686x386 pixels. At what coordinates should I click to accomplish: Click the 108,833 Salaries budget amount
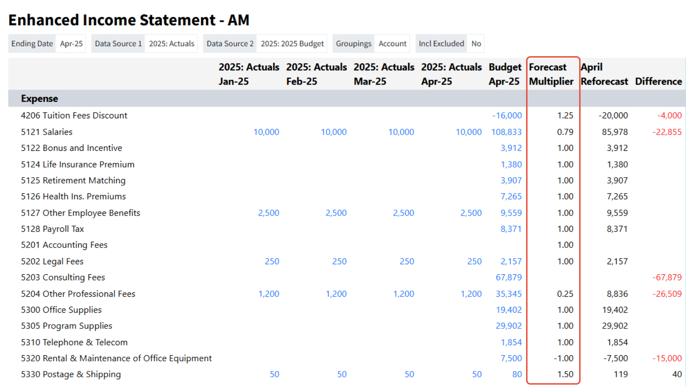[x=506, y=132]
